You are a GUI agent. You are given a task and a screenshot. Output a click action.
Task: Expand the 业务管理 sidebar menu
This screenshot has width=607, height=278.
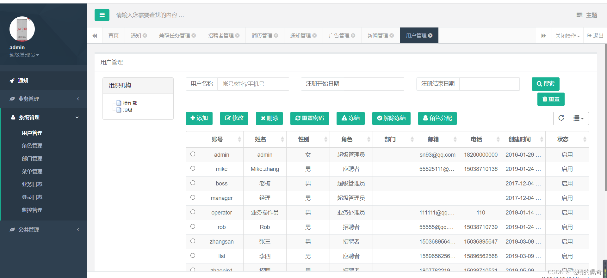43,99
